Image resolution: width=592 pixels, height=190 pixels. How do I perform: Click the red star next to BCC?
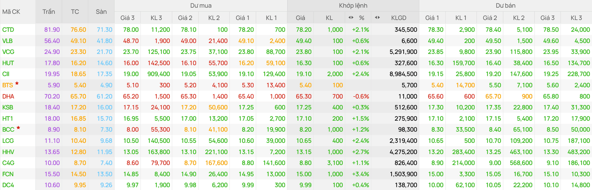[x=18, y=127]
